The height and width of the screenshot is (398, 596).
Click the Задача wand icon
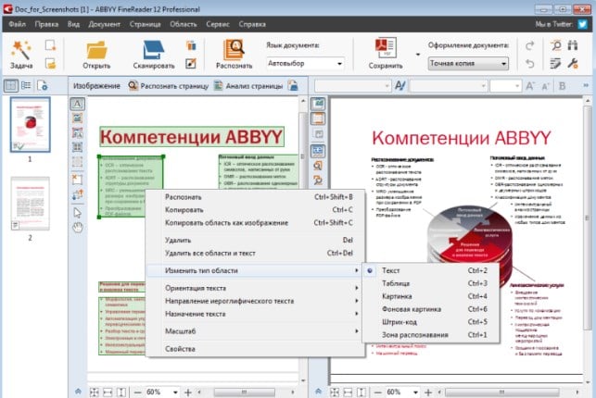[x=21, y=50]
